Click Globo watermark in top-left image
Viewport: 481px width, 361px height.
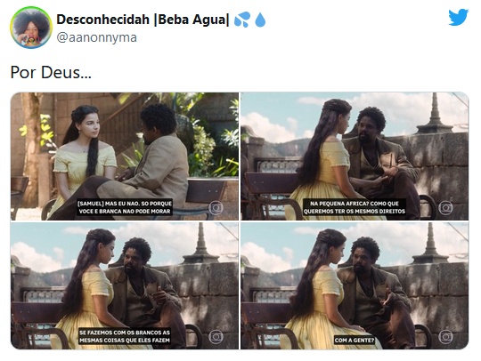click(216, 208)
